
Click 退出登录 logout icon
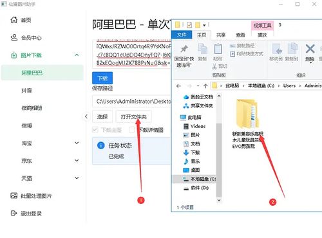coord(14,214)
